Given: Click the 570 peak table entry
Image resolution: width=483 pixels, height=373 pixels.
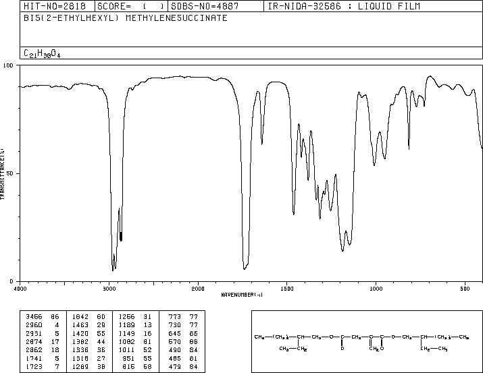Looking at the screenshot, I should click(183, 341).
